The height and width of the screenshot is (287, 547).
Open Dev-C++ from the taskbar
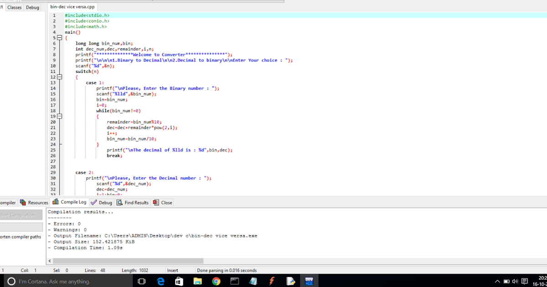309,281
